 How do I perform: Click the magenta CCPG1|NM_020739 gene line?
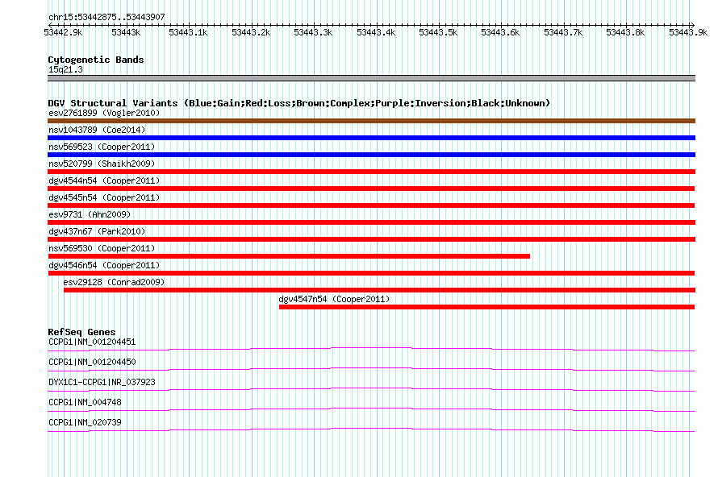[x=371, y=430]
